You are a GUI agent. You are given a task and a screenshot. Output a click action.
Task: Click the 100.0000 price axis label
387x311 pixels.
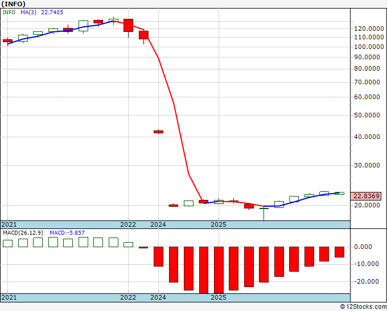pos(369,47)
